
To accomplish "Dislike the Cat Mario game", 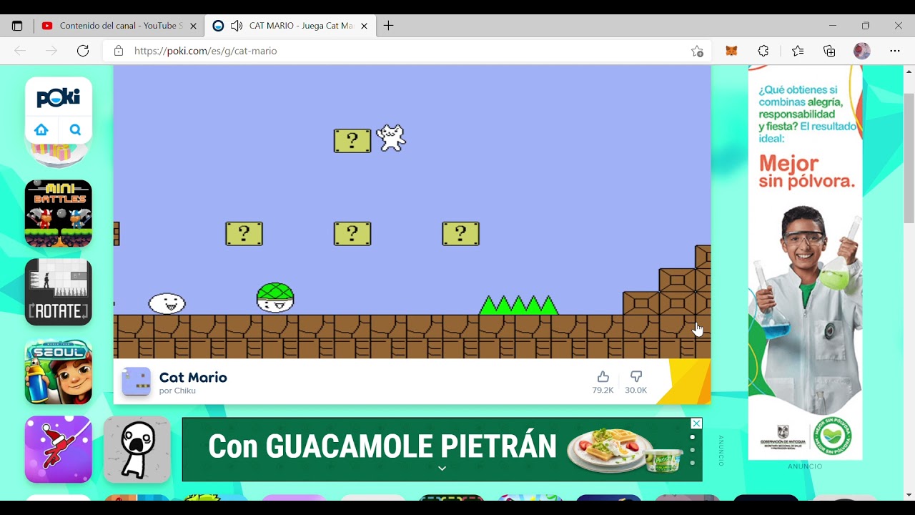I will [635, 382].
